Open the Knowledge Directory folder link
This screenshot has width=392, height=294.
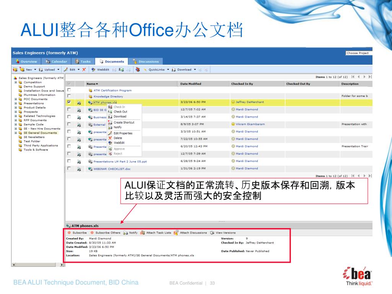coord(108,96)
